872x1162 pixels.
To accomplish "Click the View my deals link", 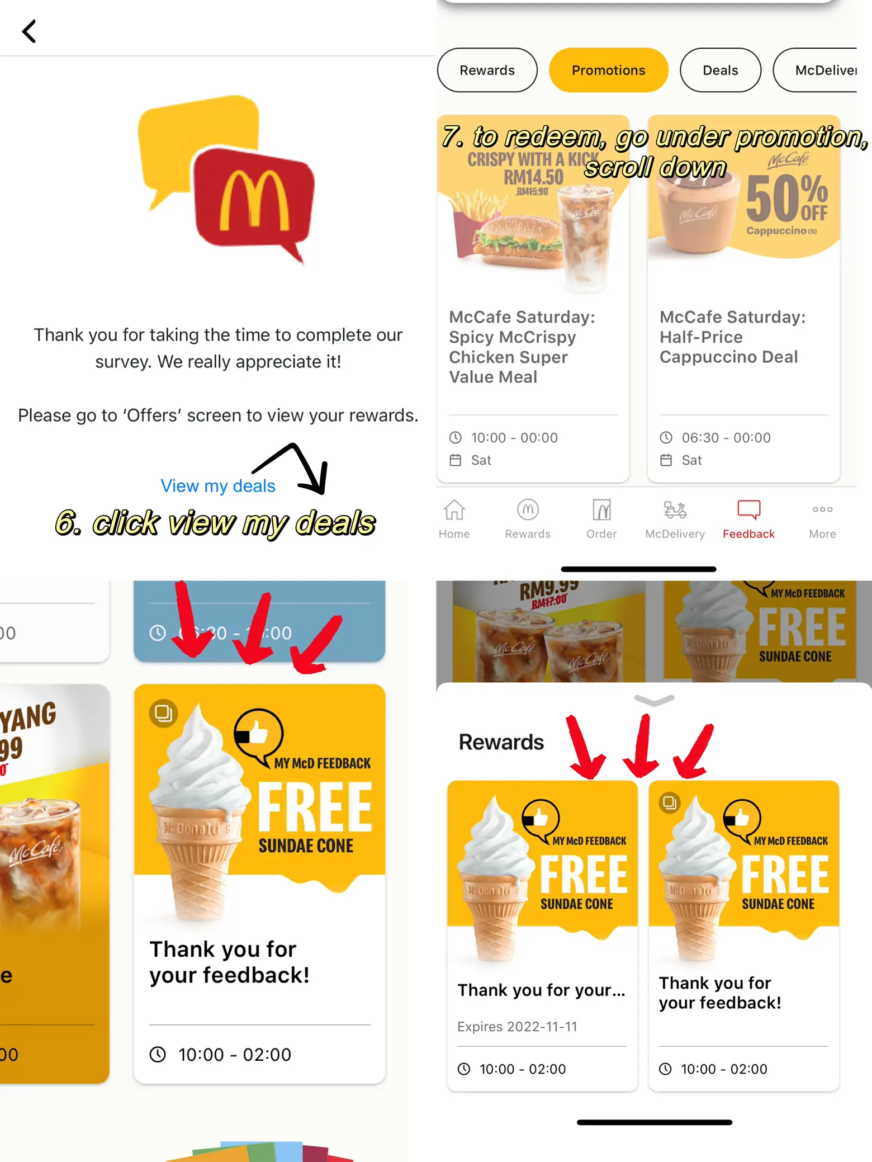I will pyautogui.click(x=218, y=485).
